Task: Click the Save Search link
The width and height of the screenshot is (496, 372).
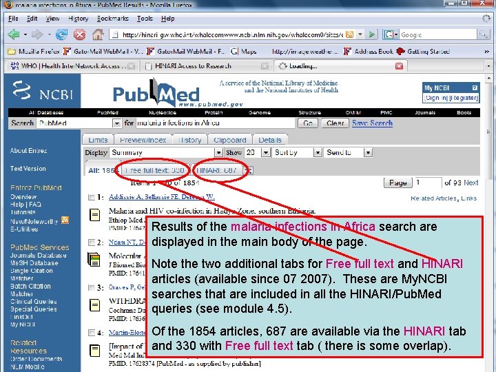Action: [372, 123]
